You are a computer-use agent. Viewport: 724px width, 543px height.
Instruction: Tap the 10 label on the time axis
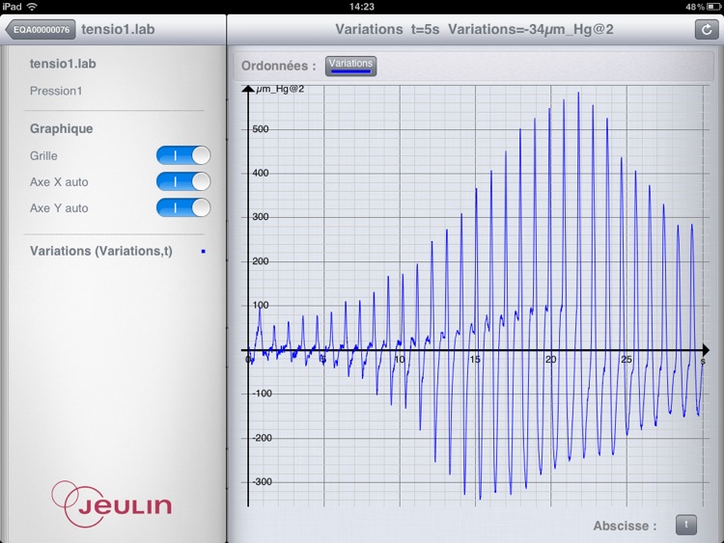[x=400, y=360]
